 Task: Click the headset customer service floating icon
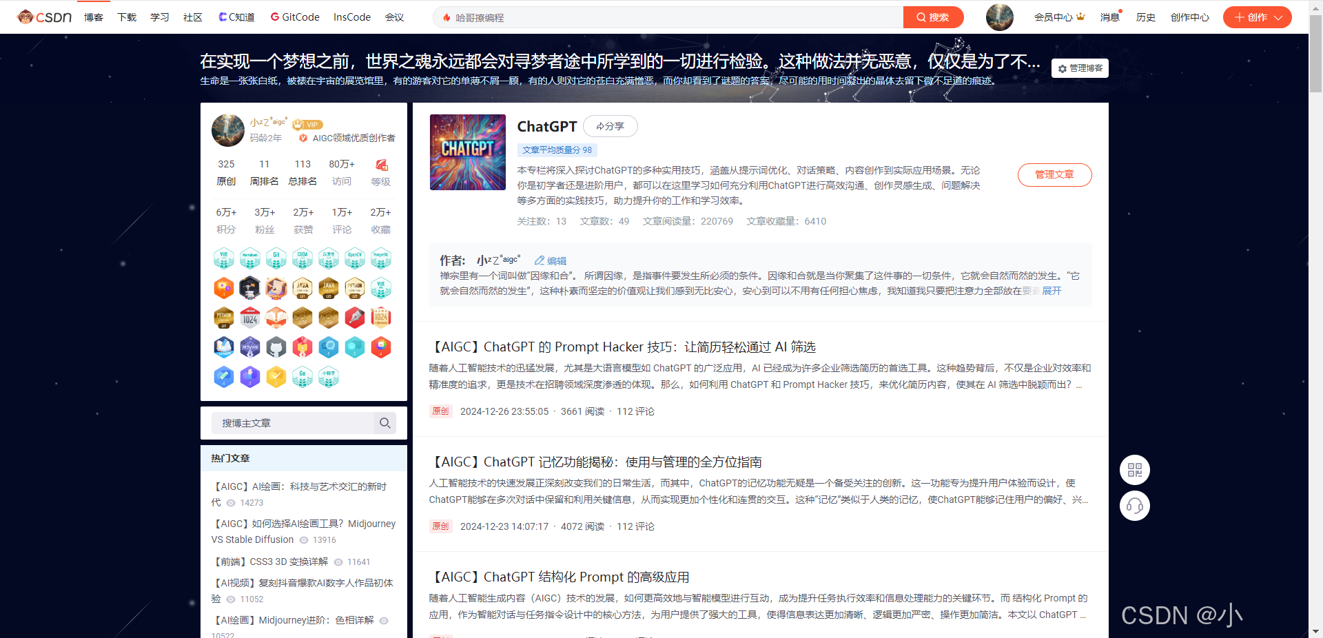1135,506
